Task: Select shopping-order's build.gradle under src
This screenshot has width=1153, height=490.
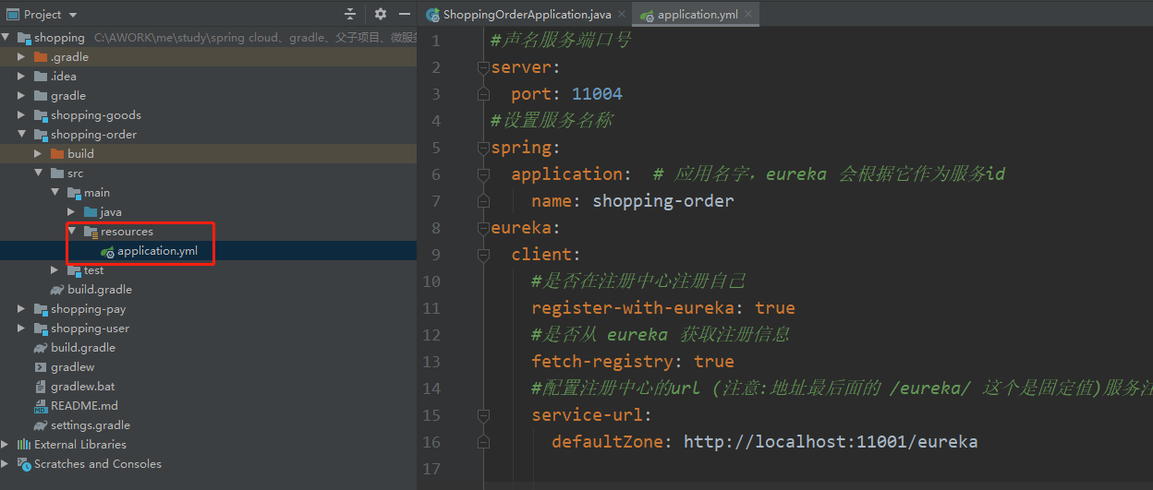Action: coord(100,290)
